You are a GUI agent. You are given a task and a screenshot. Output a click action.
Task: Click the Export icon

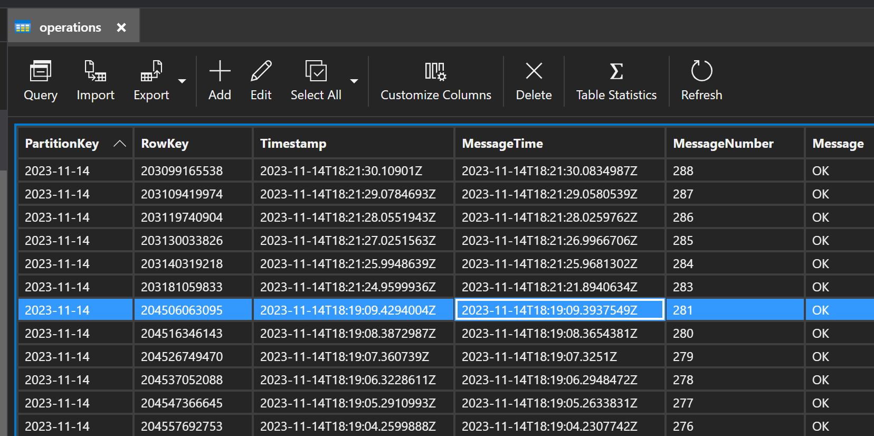(151, 80)
